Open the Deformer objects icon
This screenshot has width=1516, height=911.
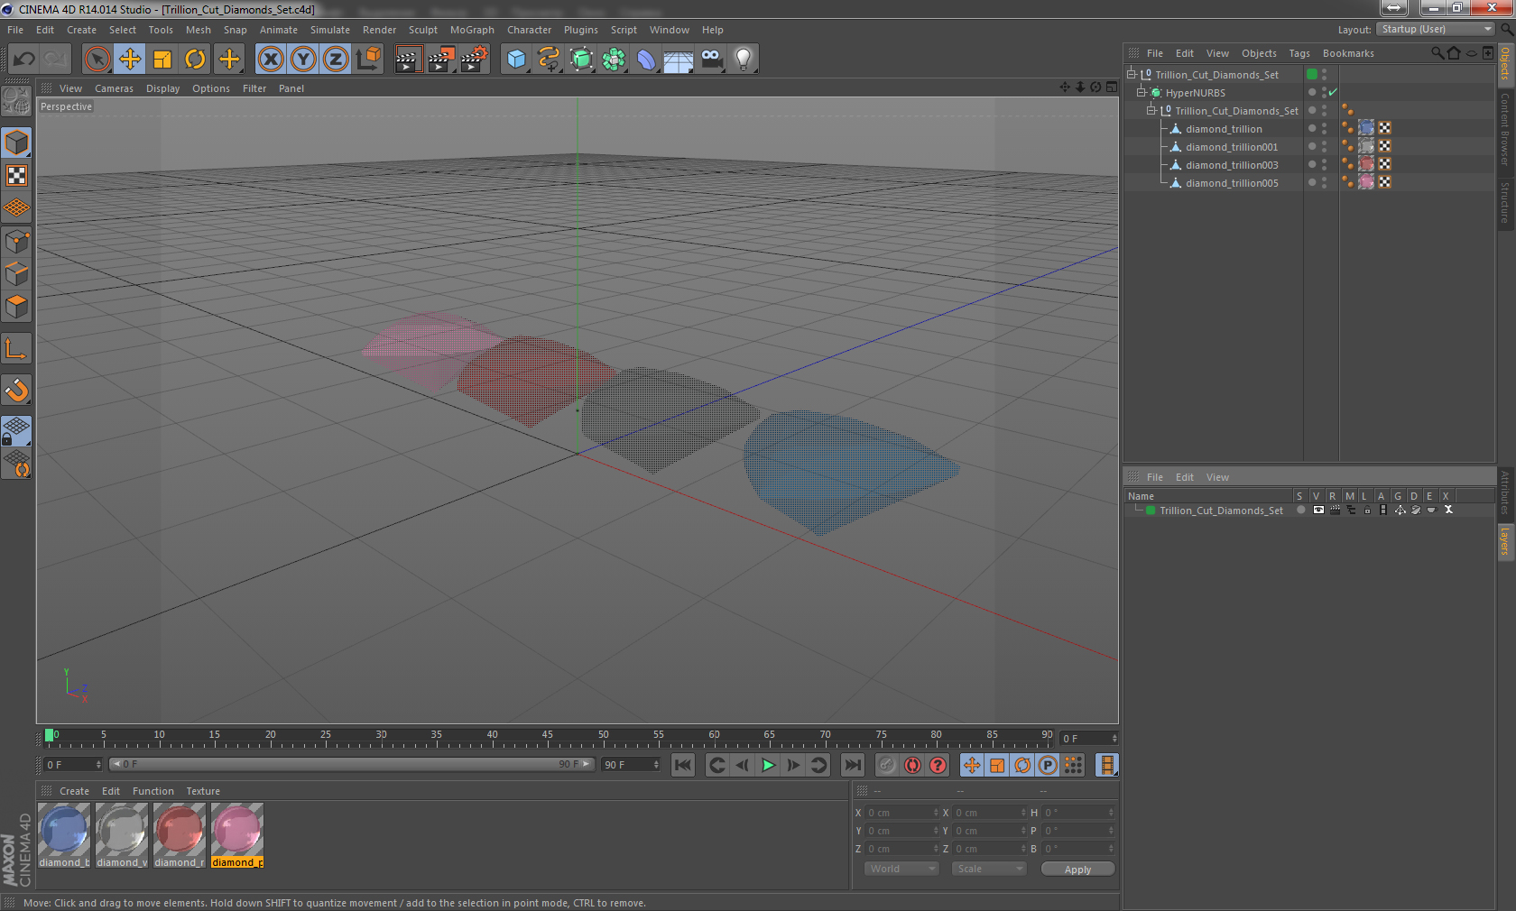coord(646,60)
